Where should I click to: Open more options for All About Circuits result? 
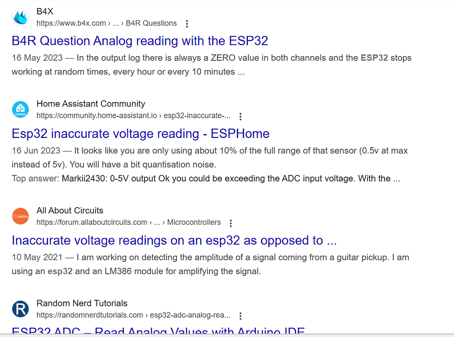point(231,223)
